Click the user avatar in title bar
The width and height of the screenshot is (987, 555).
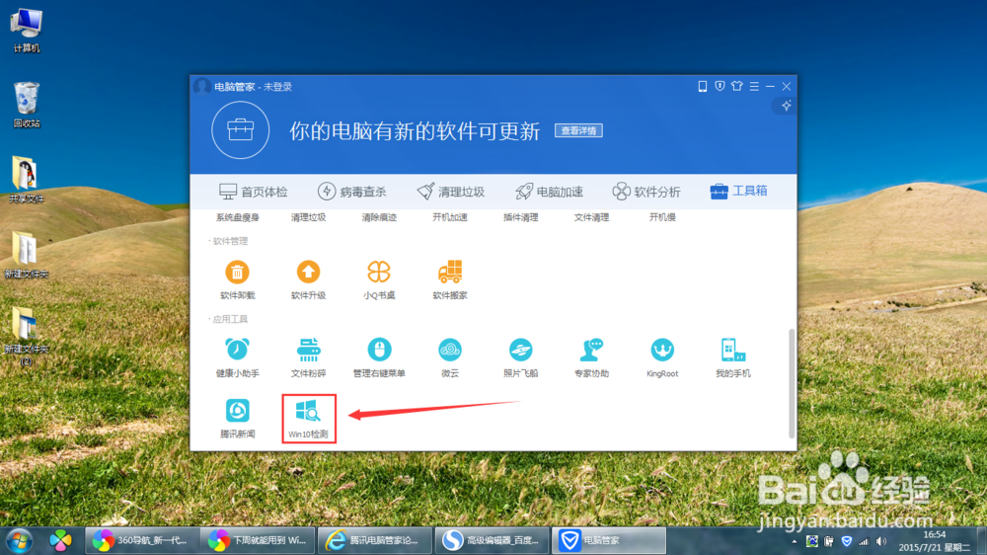(x=202, y=86)
